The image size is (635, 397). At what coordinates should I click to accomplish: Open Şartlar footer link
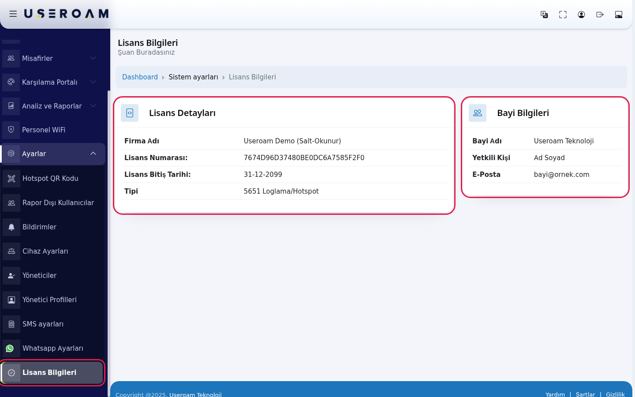tap(585, 394)
